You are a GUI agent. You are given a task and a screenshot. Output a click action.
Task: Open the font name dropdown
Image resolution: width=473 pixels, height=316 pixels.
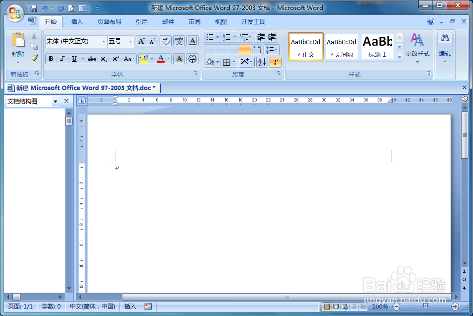click(103, 41)
